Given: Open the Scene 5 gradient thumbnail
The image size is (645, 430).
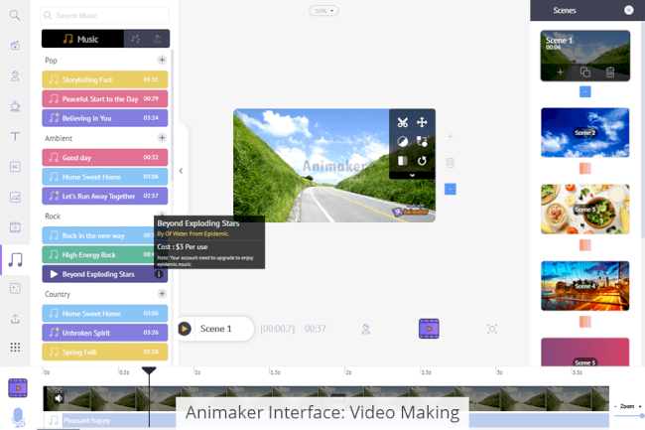Looking at the screenshot, I should pos(584,352).
